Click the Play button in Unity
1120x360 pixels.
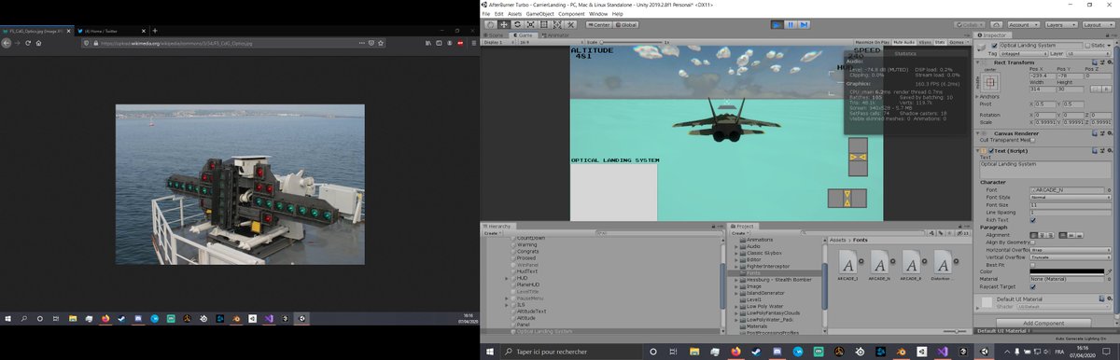[x=777, y=25]
